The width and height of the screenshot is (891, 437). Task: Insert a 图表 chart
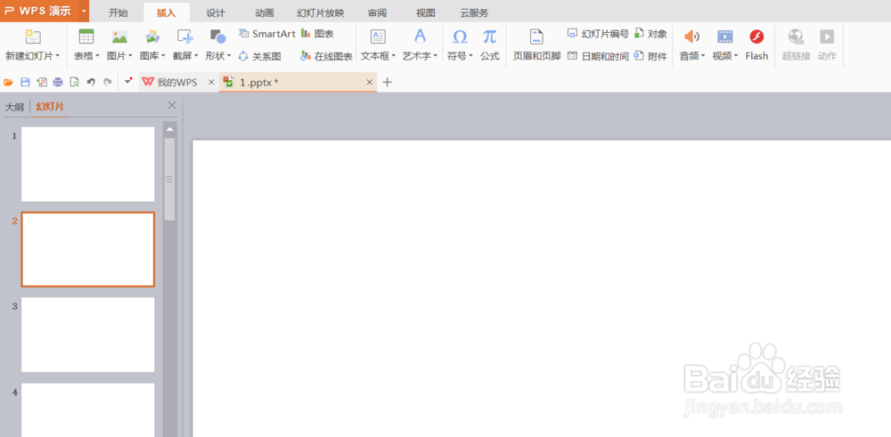click(317, 34)
